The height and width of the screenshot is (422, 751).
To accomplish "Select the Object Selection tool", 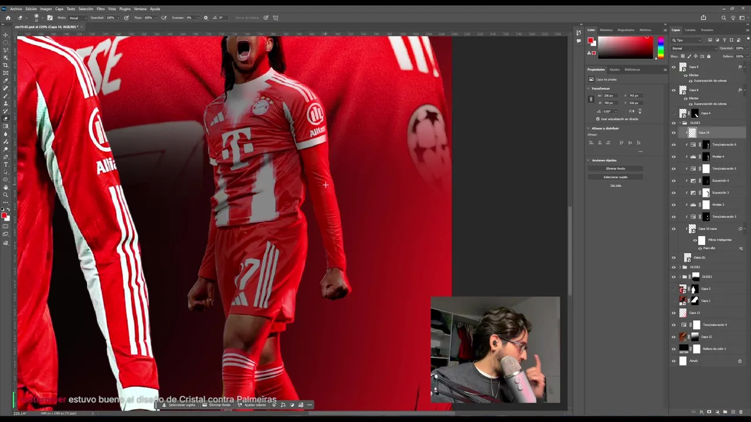I will coord(6,58).
